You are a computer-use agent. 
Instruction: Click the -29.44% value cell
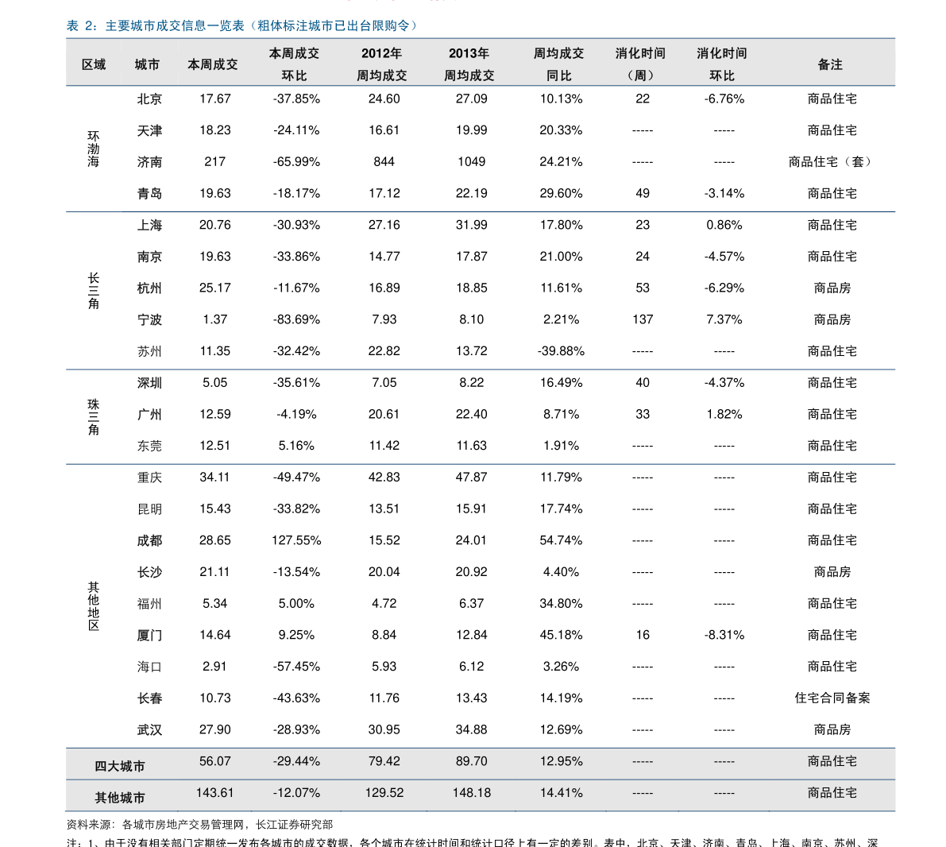[x=296, y=761]
